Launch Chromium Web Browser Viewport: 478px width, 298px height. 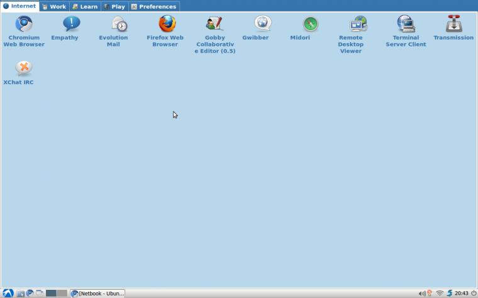click(24, 25)
